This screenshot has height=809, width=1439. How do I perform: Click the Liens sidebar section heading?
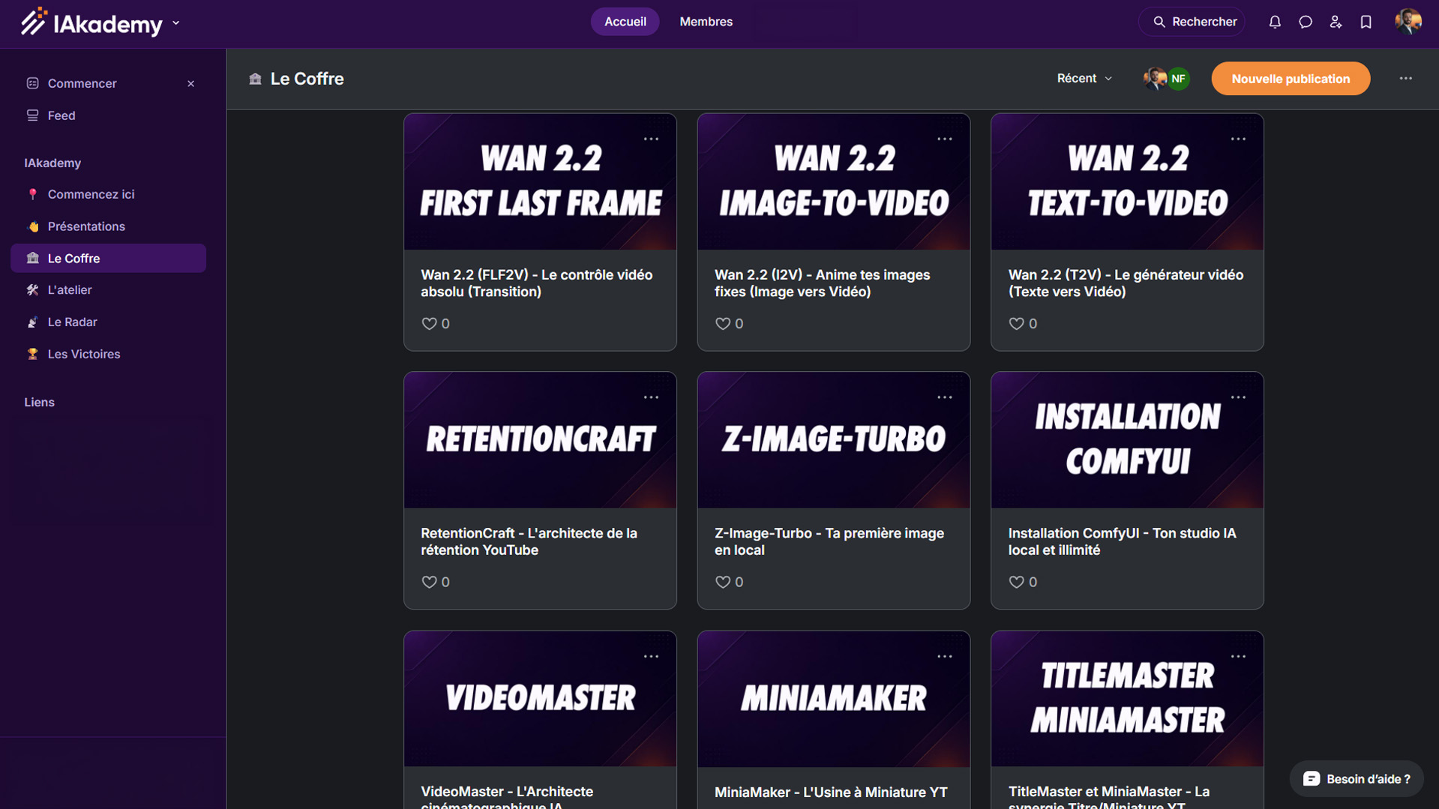click(x=39, y=403)
